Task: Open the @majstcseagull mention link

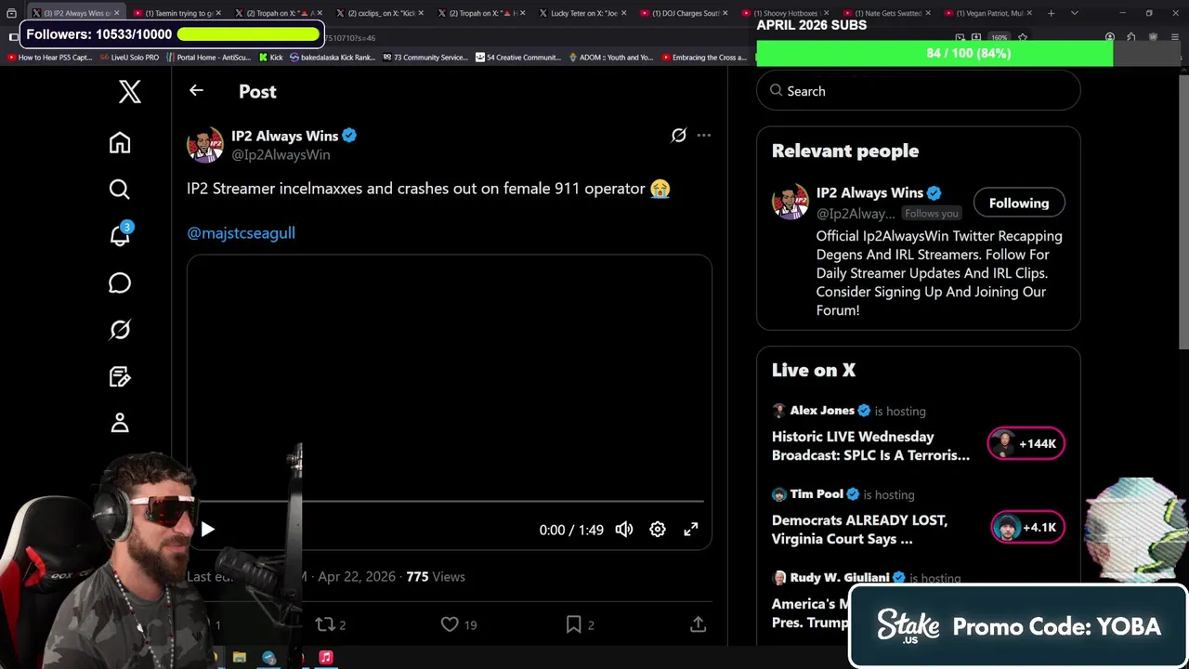Action: tap(241, 233)
